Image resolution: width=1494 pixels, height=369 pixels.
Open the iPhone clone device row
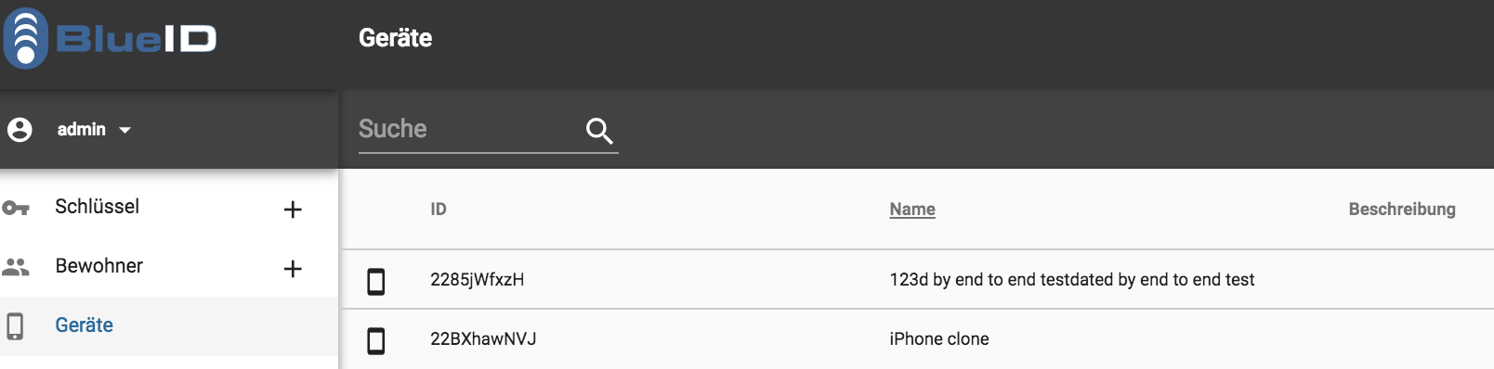coord(917,339)
